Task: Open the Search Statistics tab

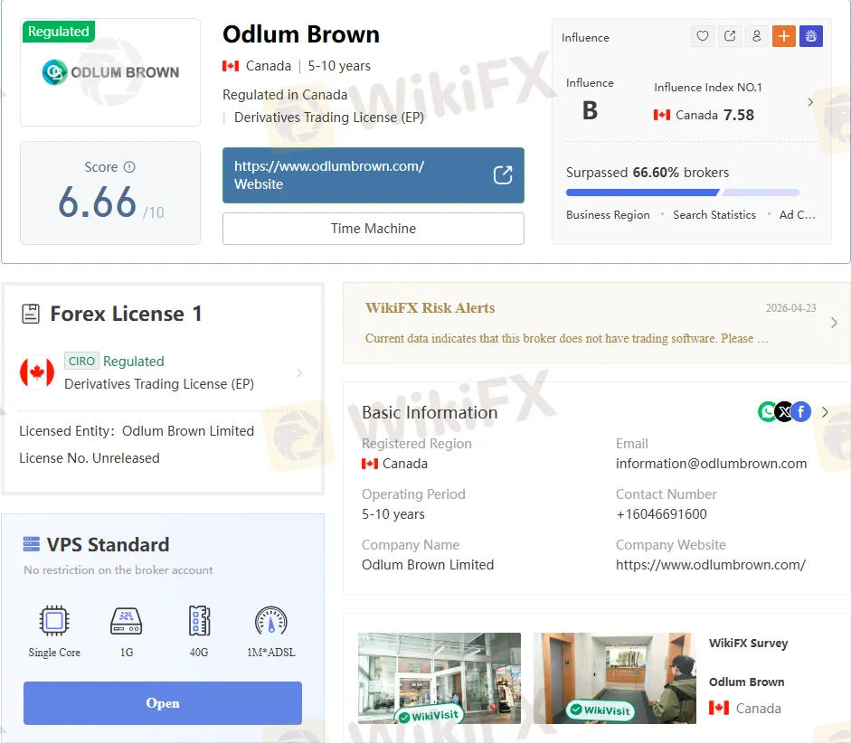Action: click(x=714, y=215)
